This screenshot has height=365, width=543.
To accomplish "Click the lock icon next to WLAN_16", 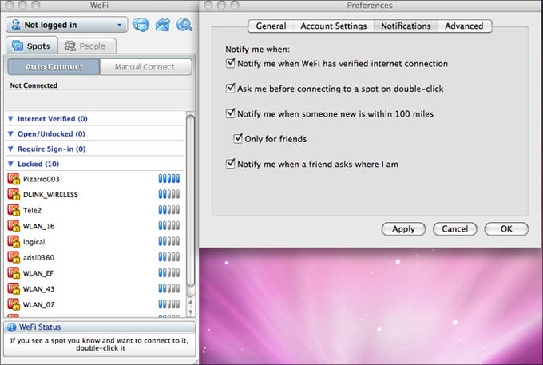I will pyautogui.click(x=14, y=226).
